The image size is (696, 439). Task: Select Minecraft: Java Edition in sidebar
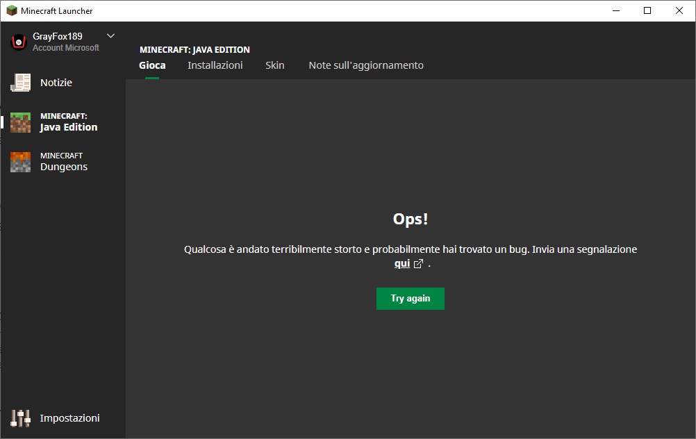[x=68, y=122]
